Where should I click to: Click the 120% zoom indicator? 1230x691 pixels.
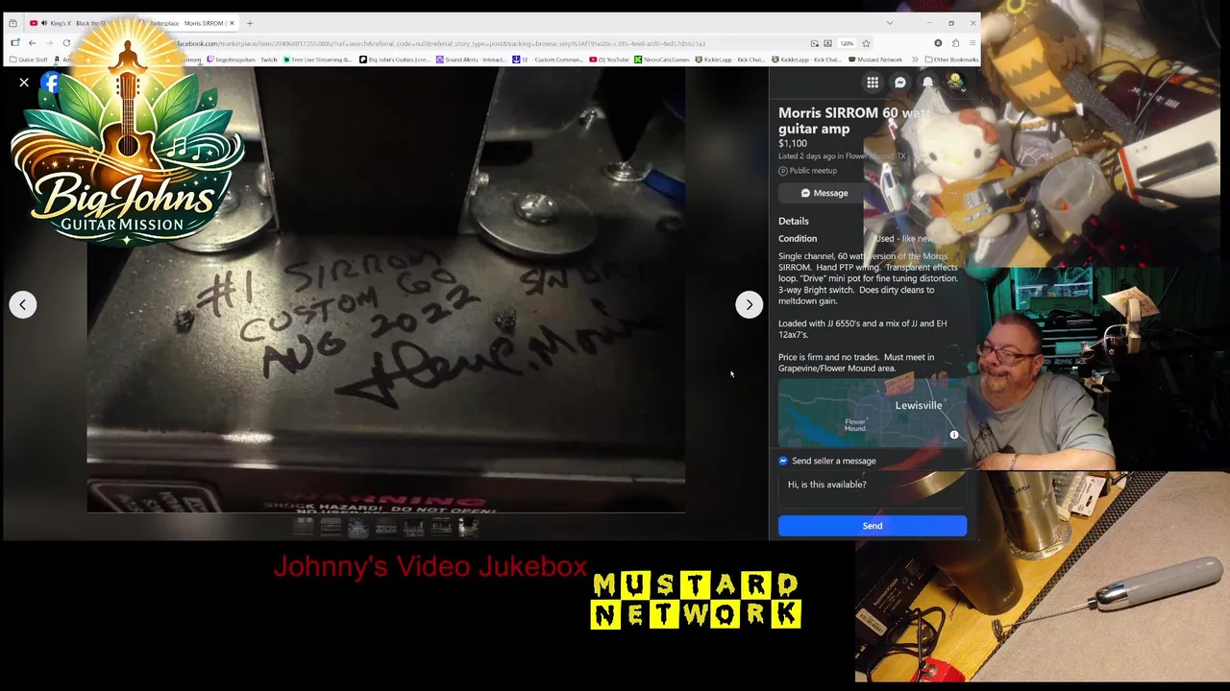point(847,43)
